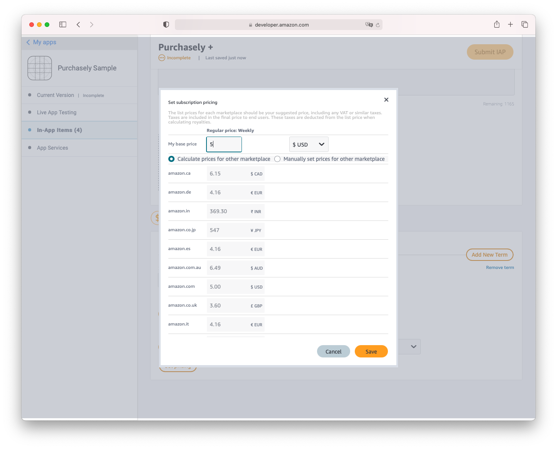Click the amazon.co.uk marketplace label

click(x=183, y=305)
